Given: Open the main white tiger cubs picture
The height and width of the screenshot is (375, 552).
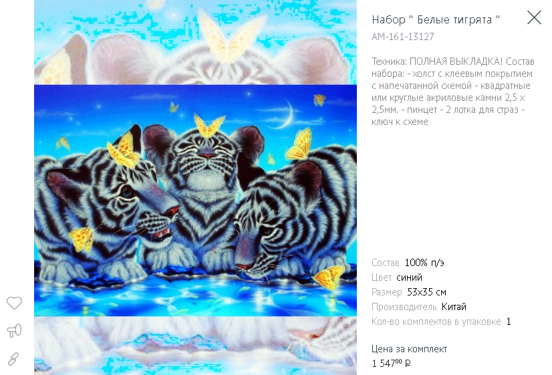Looking at the screenshot, I should pos(195,201).
